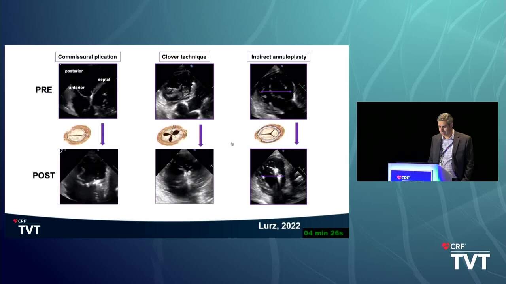Click the commissural plication valve illustration
This screenshot has height=284, width=506.
point(77,135)
